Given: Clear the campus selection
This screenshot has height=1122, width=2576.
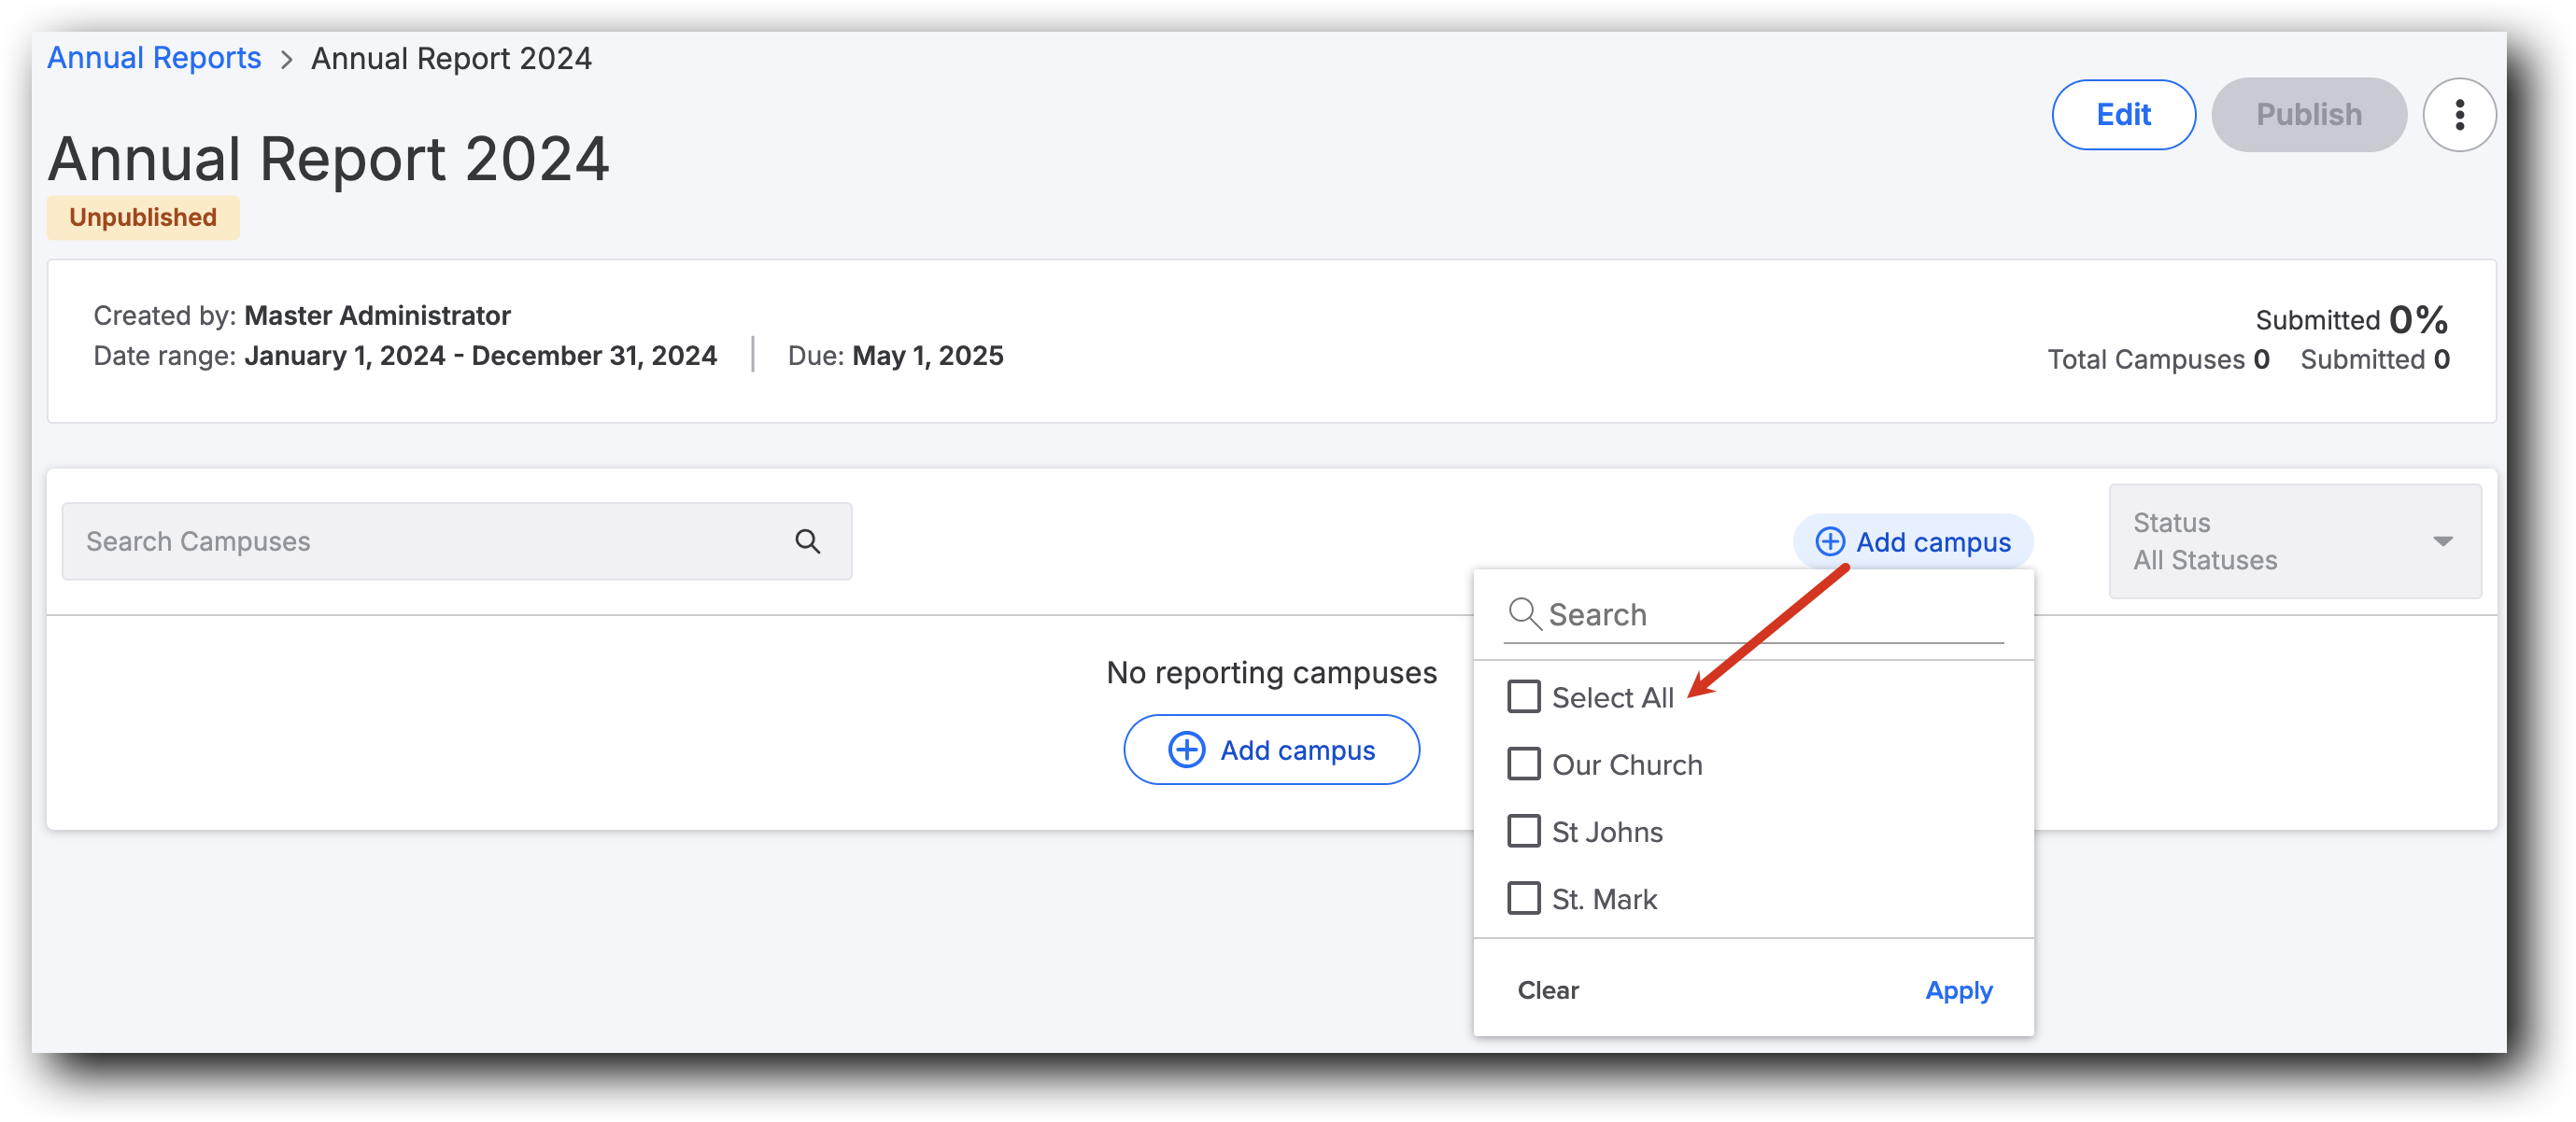Looking at the screenshot, I should click(1548, 990).
